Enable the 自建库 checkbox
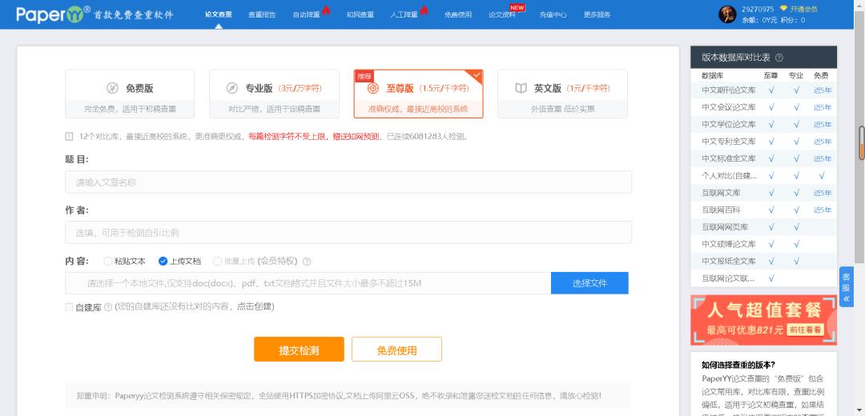 coord(69,307)
